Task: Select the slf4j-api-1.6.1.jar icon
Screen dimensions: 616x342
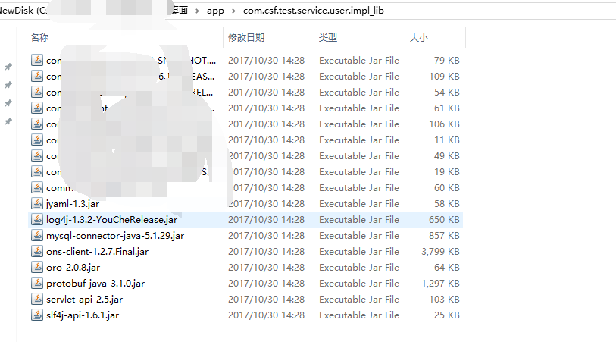Action: click(x=37, y=315)
